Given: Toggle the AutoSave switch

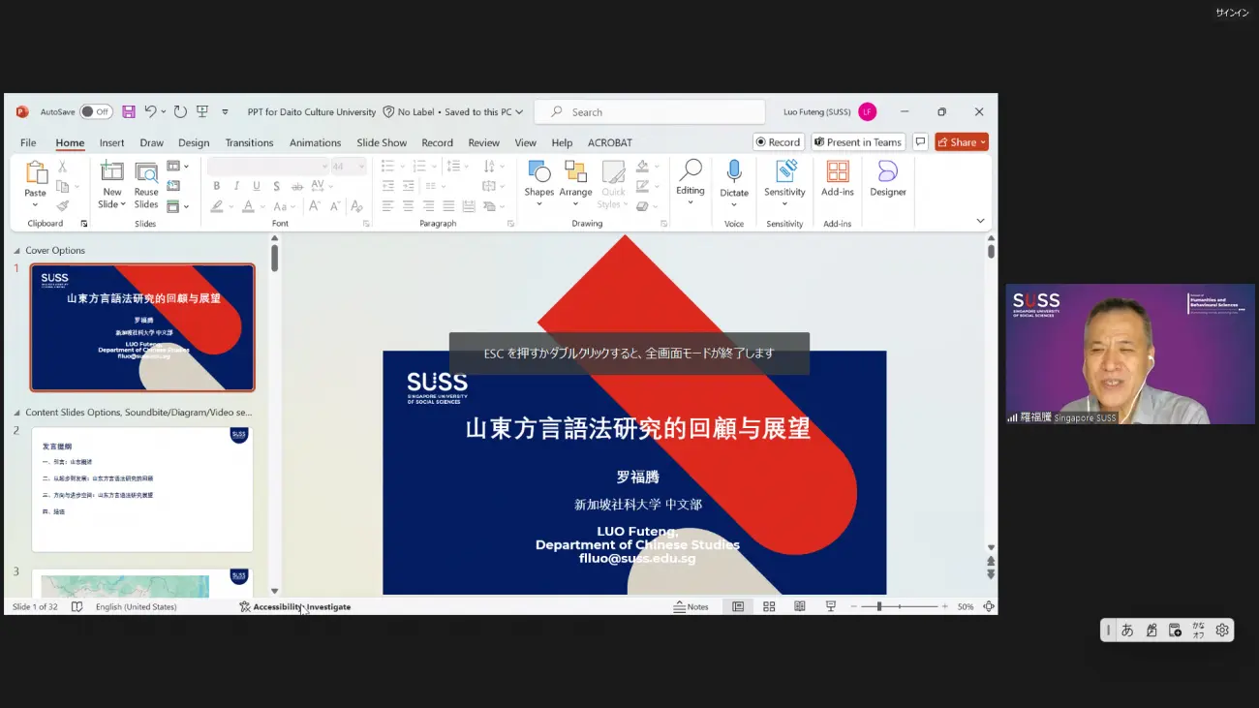Looking at the screenshot, I should pos(96,112).
